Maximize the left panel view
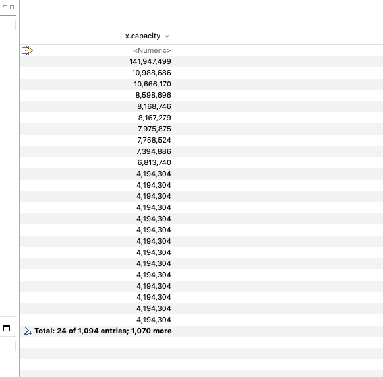 click(x=12, y=7)
